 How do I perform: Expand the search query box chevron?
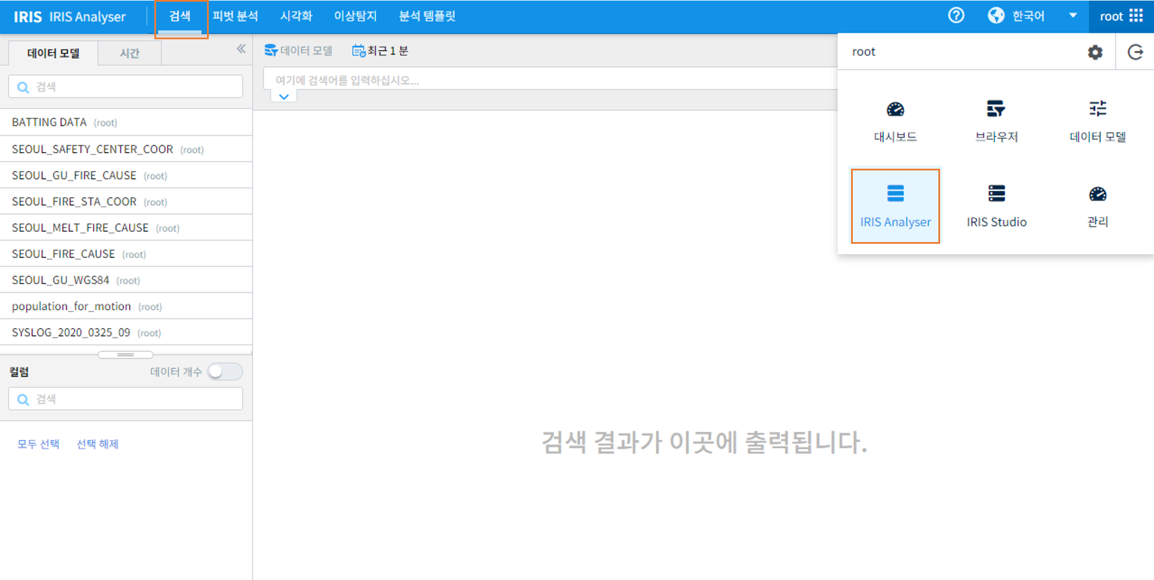[x=284, y=96]
